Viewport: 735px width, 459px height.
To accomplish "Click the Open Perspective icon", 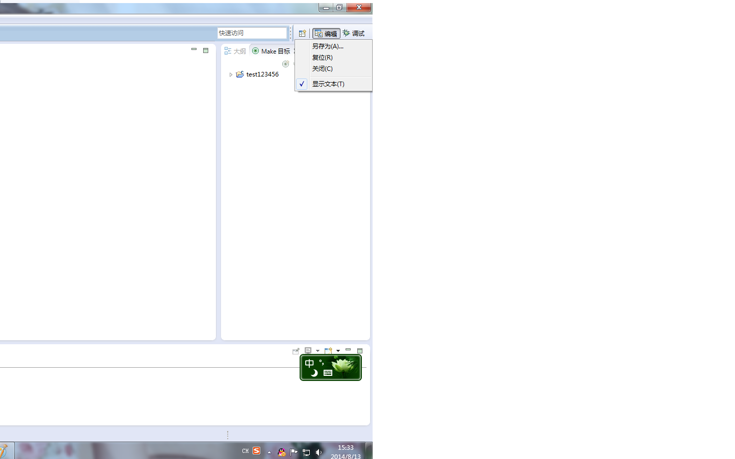I will click(302, 34).
